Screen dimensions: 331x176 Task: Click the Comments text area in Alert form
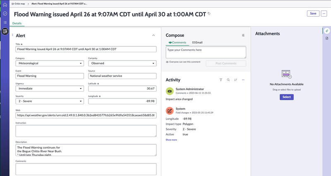pos(86,169)
